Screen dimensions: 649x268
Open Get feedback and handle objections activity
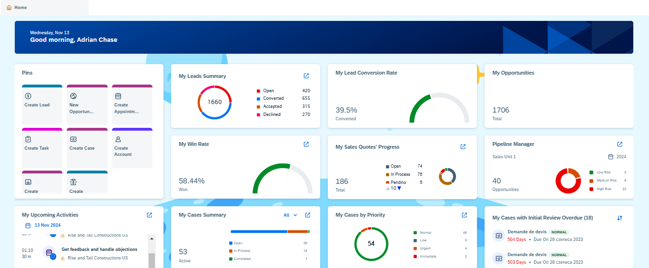99,249
